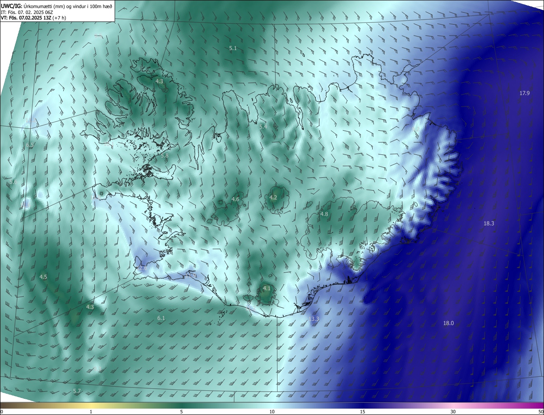The image size is (544, 415).
Task: Click the 5.1 value north of Iceland
Action: coord(233,48)
